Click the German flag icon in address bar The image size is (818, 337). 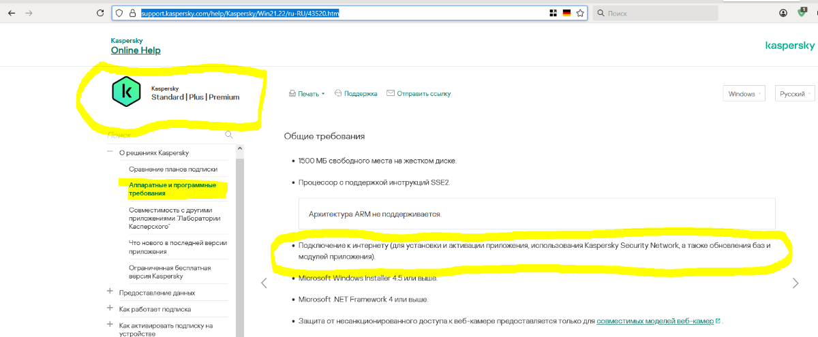566,12
